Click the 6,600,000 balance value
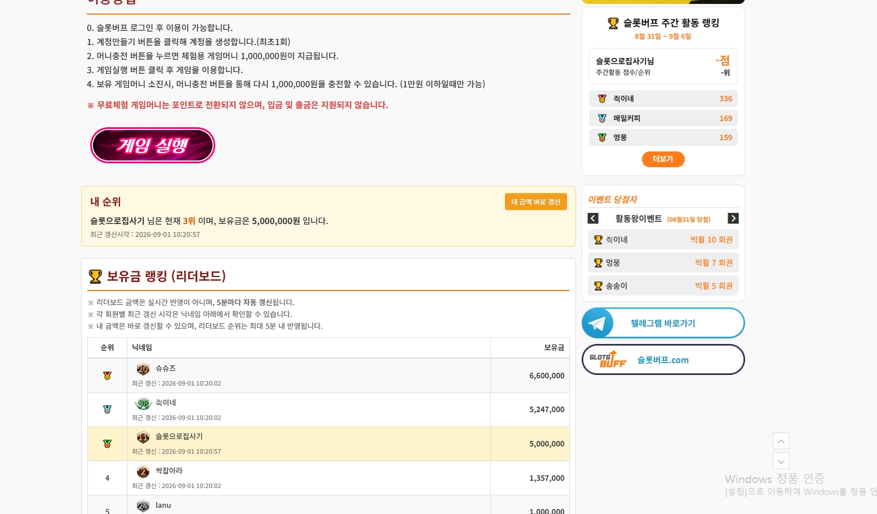 [547, 376]
